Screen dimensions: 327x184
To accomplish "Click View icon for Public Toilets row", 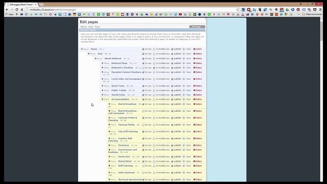I will (x=184, y=90).
